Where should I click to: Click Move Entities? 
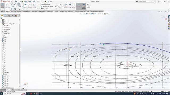click(45, 9)
